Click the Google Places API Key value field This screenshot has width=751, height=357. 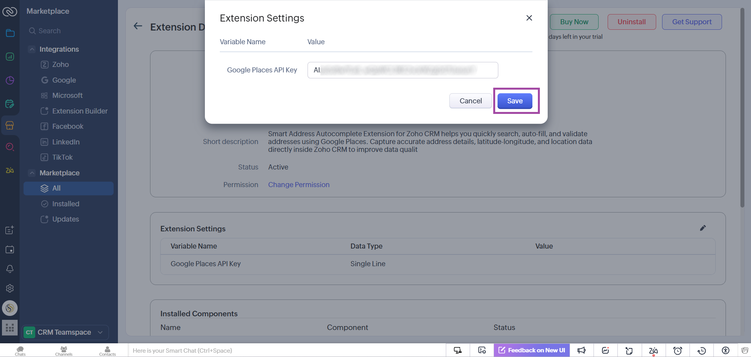402,70
